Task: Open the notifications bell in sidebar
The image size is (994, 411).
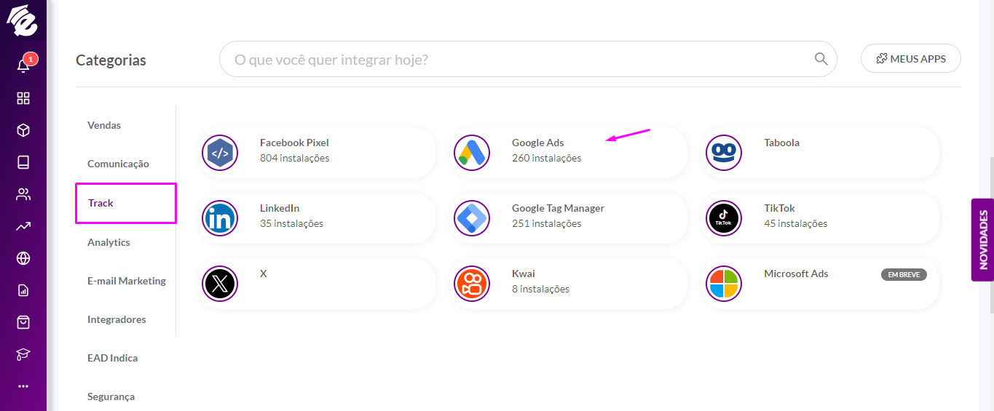Action: pos(23,65)
